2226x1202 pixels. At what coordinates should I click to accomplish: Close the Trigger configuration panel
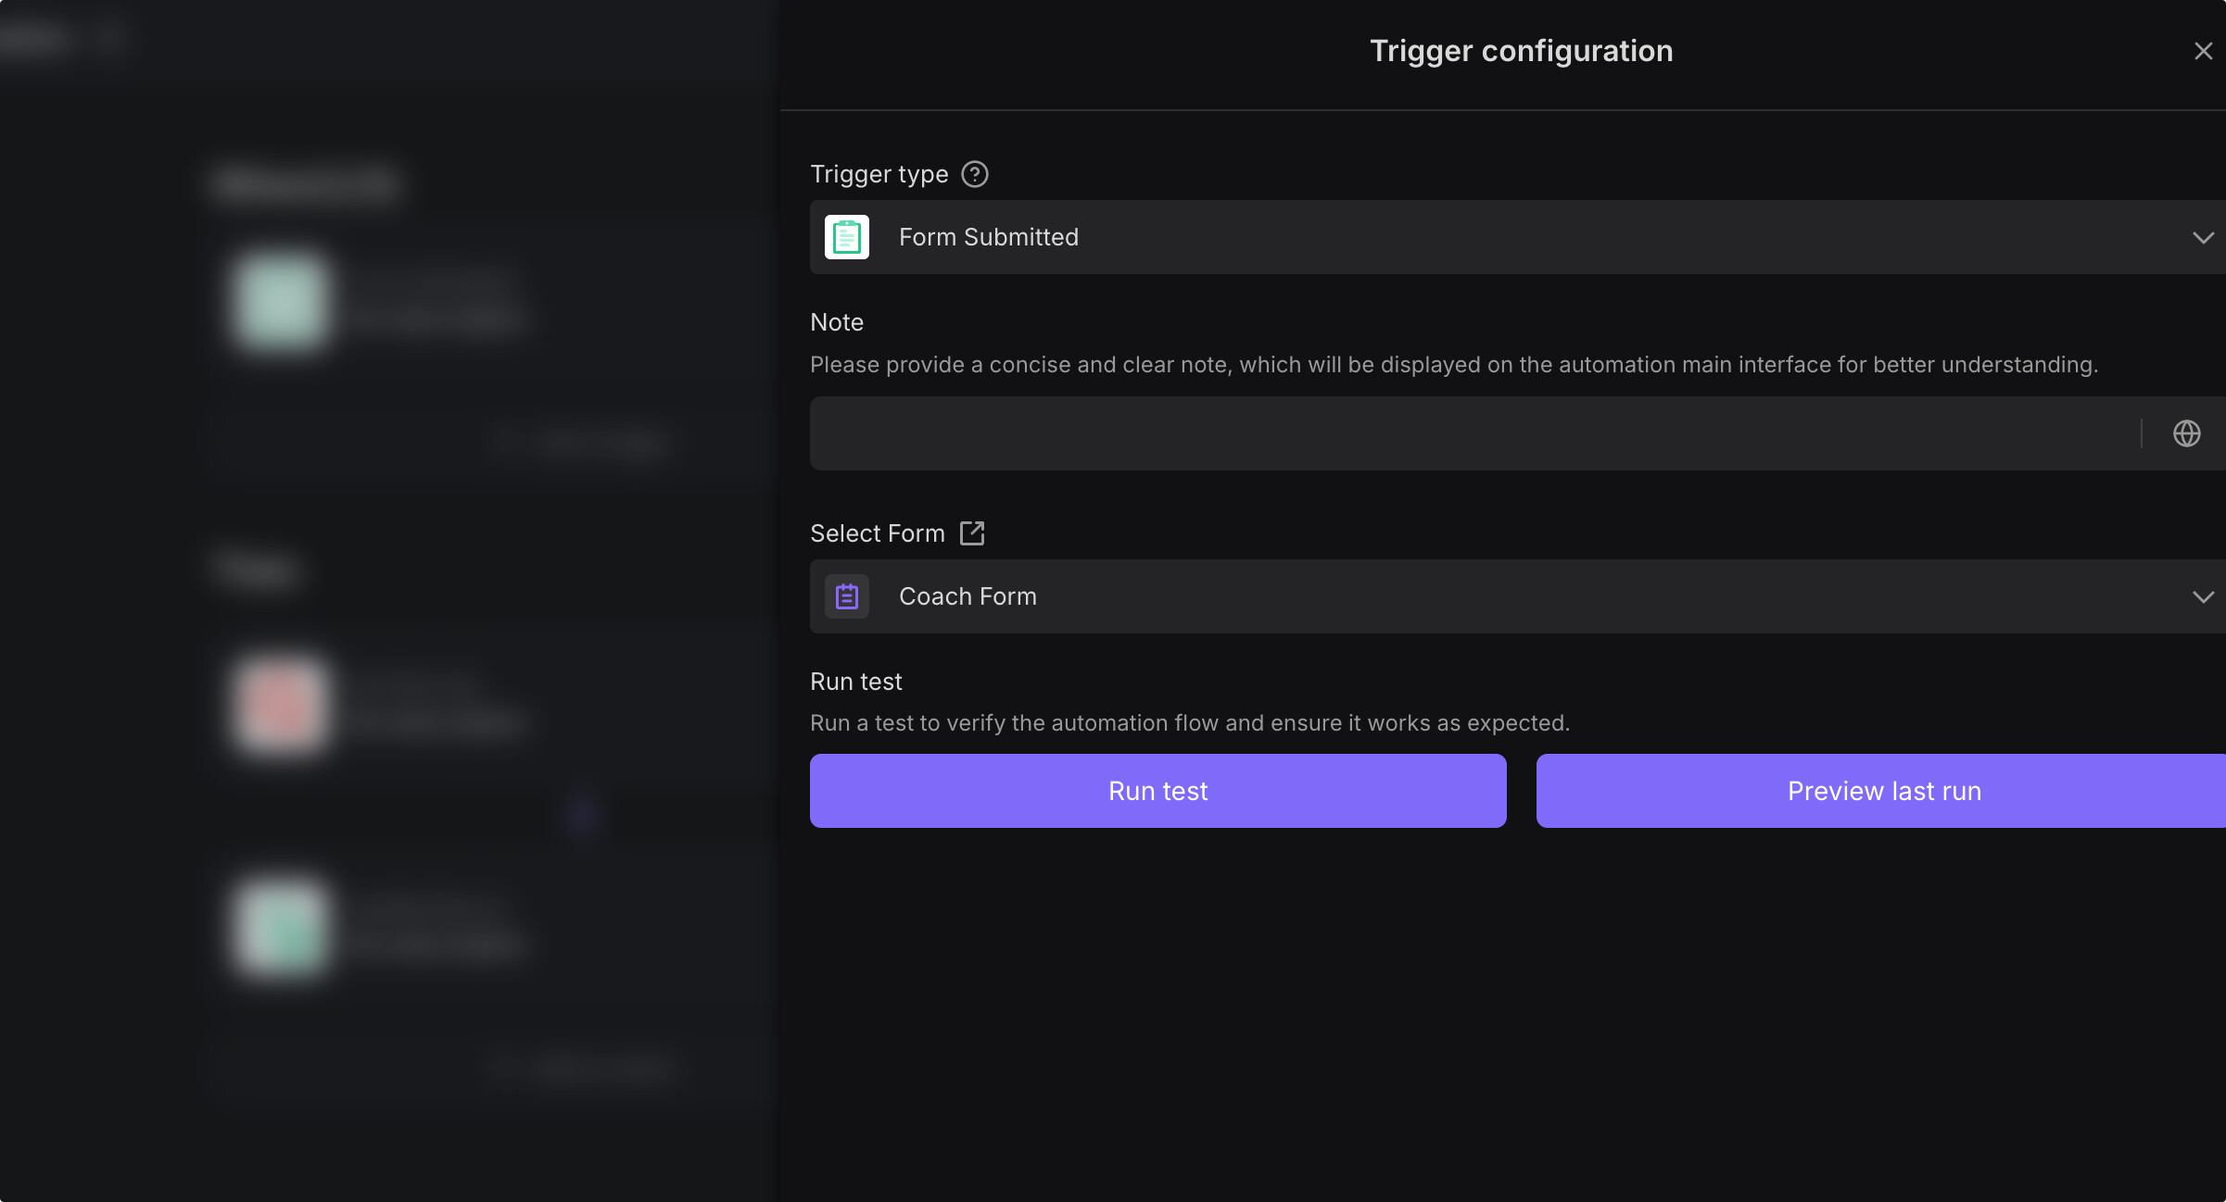pyautogui.click(x=2203, y=51)
